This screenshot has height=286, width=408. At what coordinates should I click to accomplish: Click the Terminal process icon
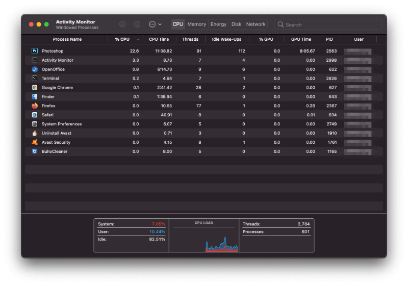click(x=35, y=79)
